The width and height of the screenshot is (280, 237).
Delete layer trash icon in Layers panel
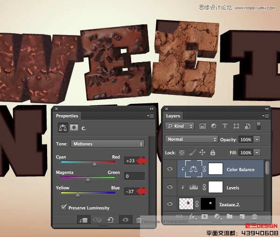tap(254, 216)
